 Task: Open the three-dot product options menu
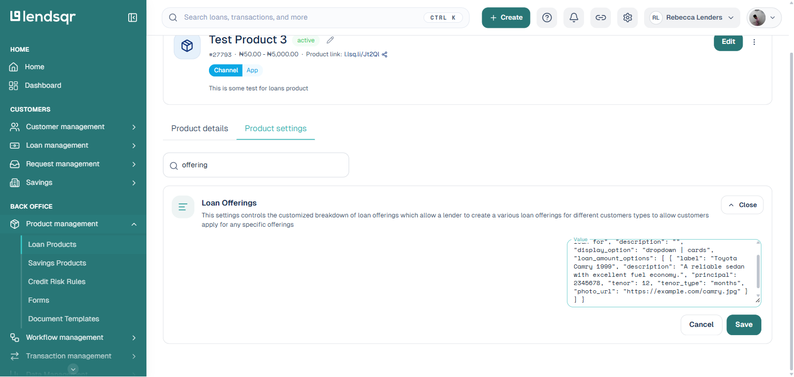754,42
